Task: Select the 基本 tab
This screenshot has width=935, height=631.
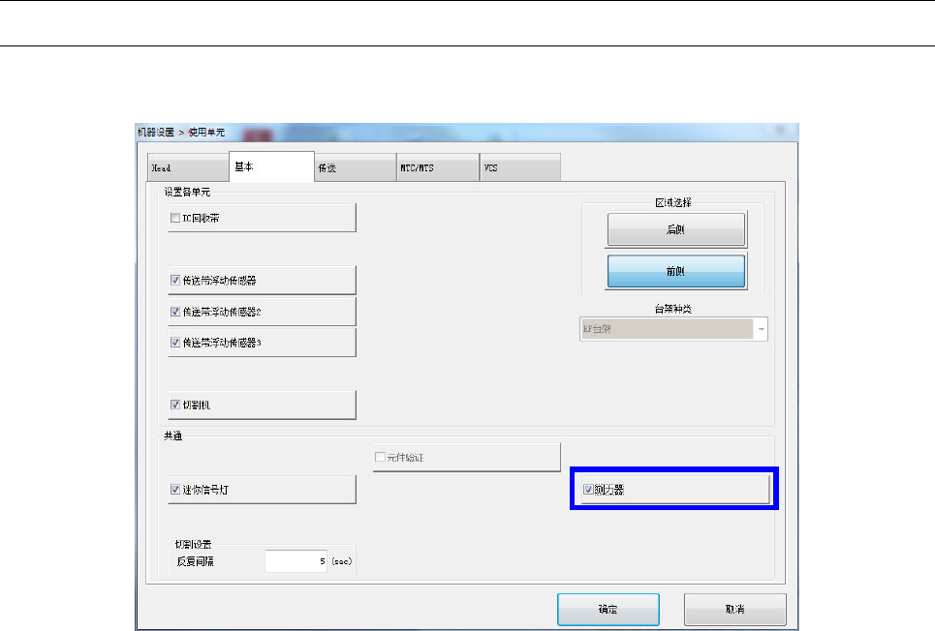Action: (271, 166)
